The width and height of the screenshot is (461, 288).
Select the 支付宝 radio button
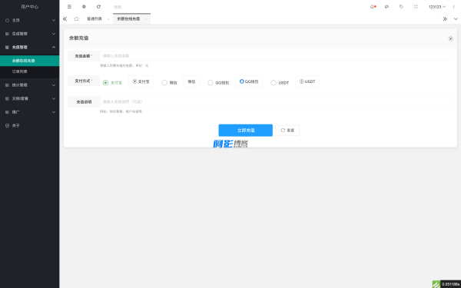105,83
